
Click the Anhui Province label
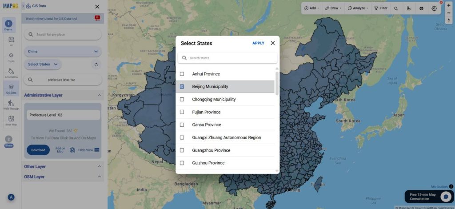click(x=206, y=74)
